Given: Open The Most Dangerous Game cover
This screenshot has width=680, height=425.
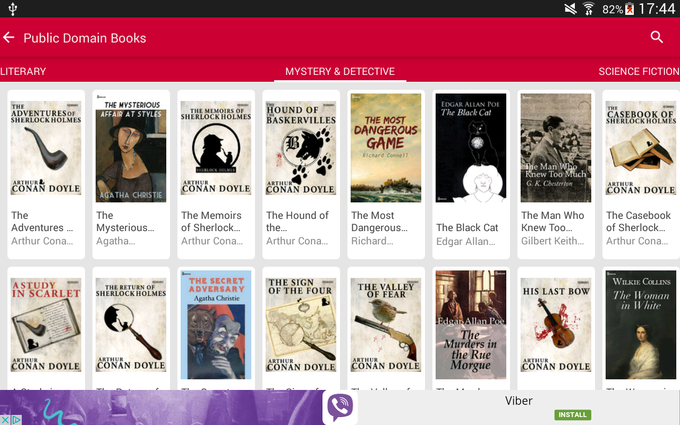Looking at the screenshot, I should click(x=386, y=148).
